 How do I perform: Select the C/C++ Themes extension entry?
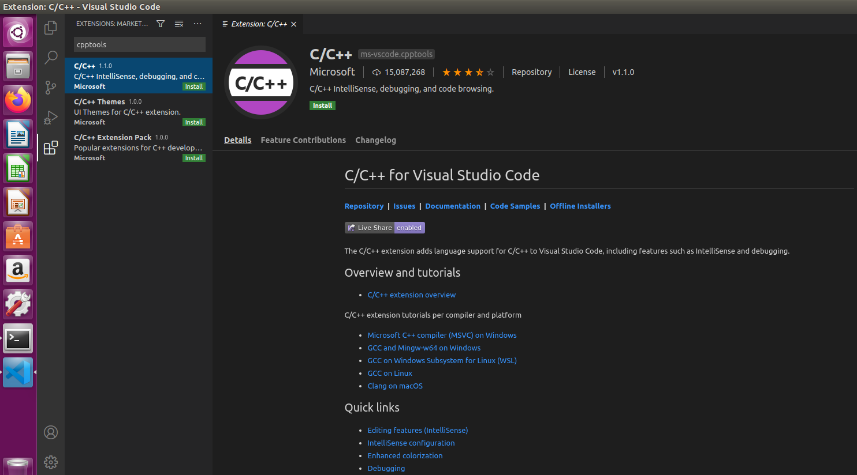pos(139,111)
